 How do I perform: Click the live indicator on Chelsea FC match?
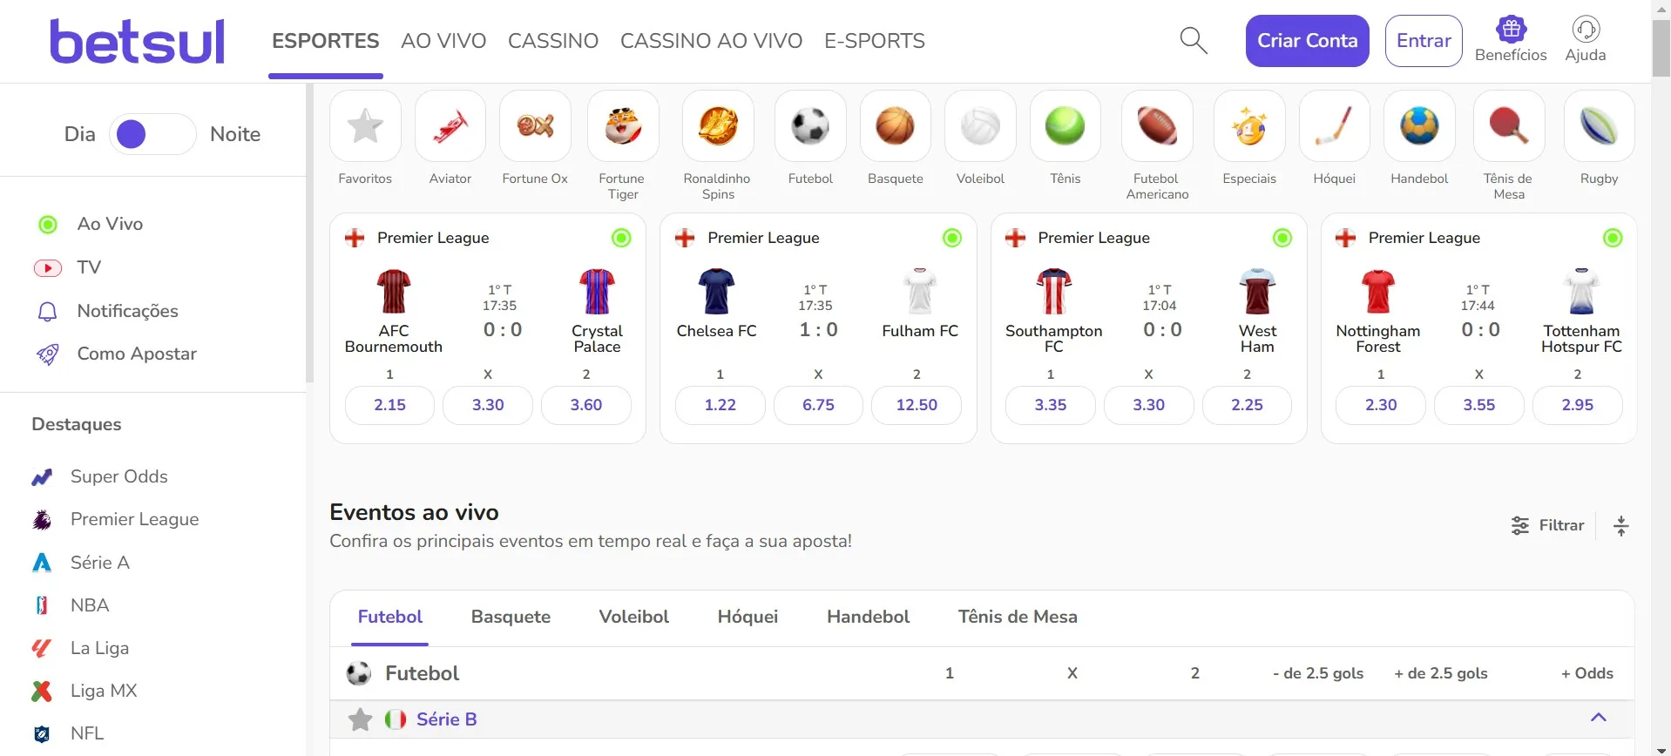(952, 237)
